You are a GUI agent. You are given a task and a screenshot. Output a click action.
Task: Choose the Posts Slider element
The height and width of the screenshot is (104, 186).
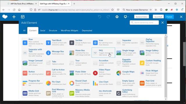tap(80, 73)
